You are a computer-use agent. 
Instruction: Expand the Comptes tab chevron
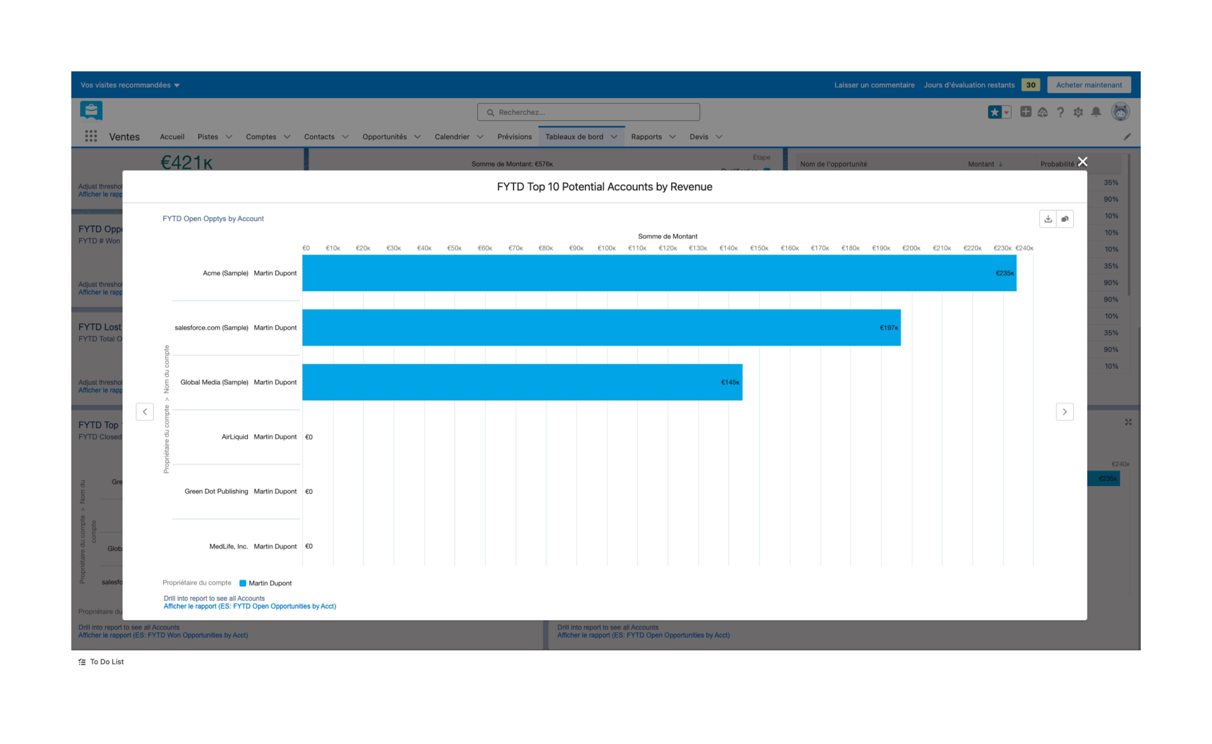pos(287,137)
